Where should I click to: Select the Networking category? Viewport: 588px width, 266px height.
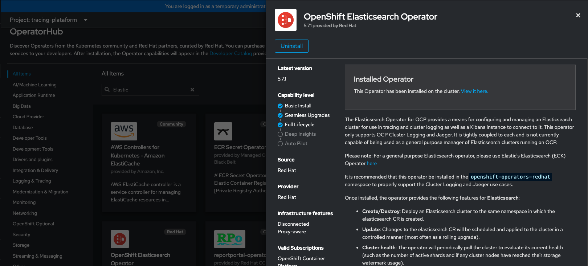(x=25, y=213)
